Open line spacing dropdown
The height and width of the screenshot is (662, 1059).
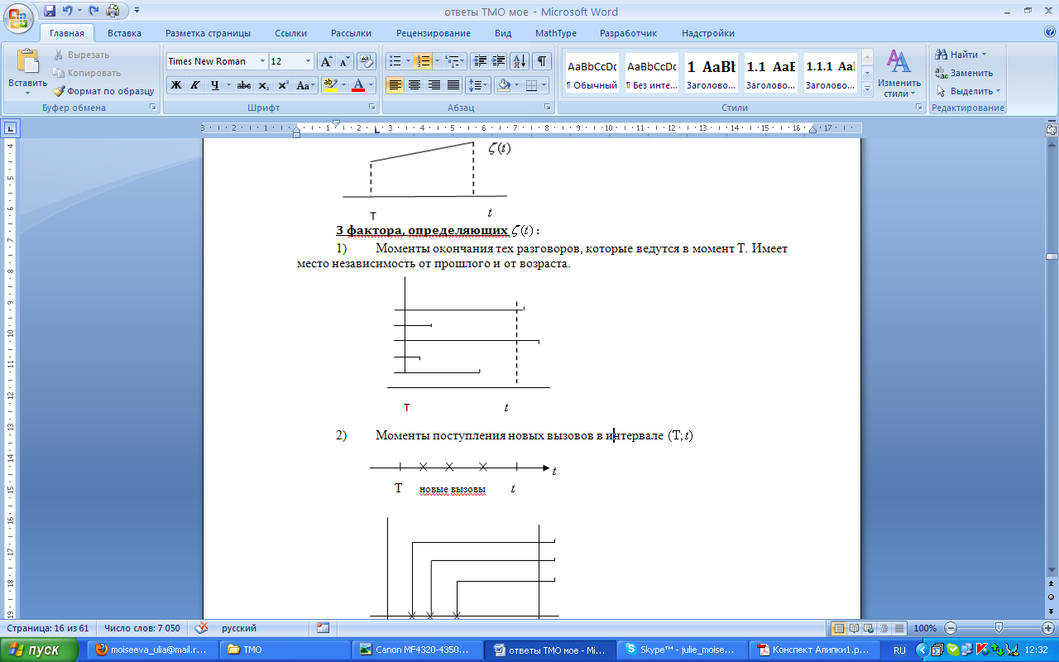click(478, 84)
